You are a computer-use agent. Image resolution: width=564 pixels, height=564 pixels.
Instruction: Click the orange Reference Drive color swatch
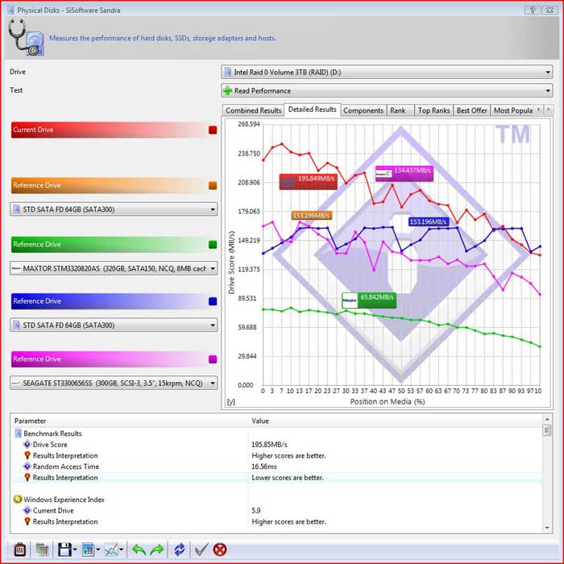pos(213,185)
